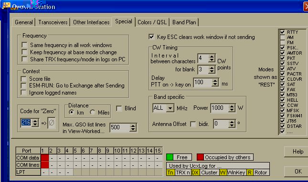Click the red COM data port 1 cell
This screenshot has height=182, width=308.
45,158
